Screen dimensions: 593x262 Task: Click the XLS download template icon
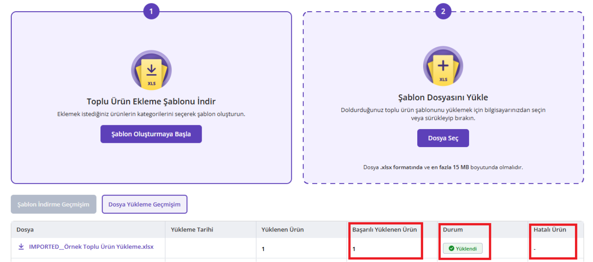click(x=151, y=71)
